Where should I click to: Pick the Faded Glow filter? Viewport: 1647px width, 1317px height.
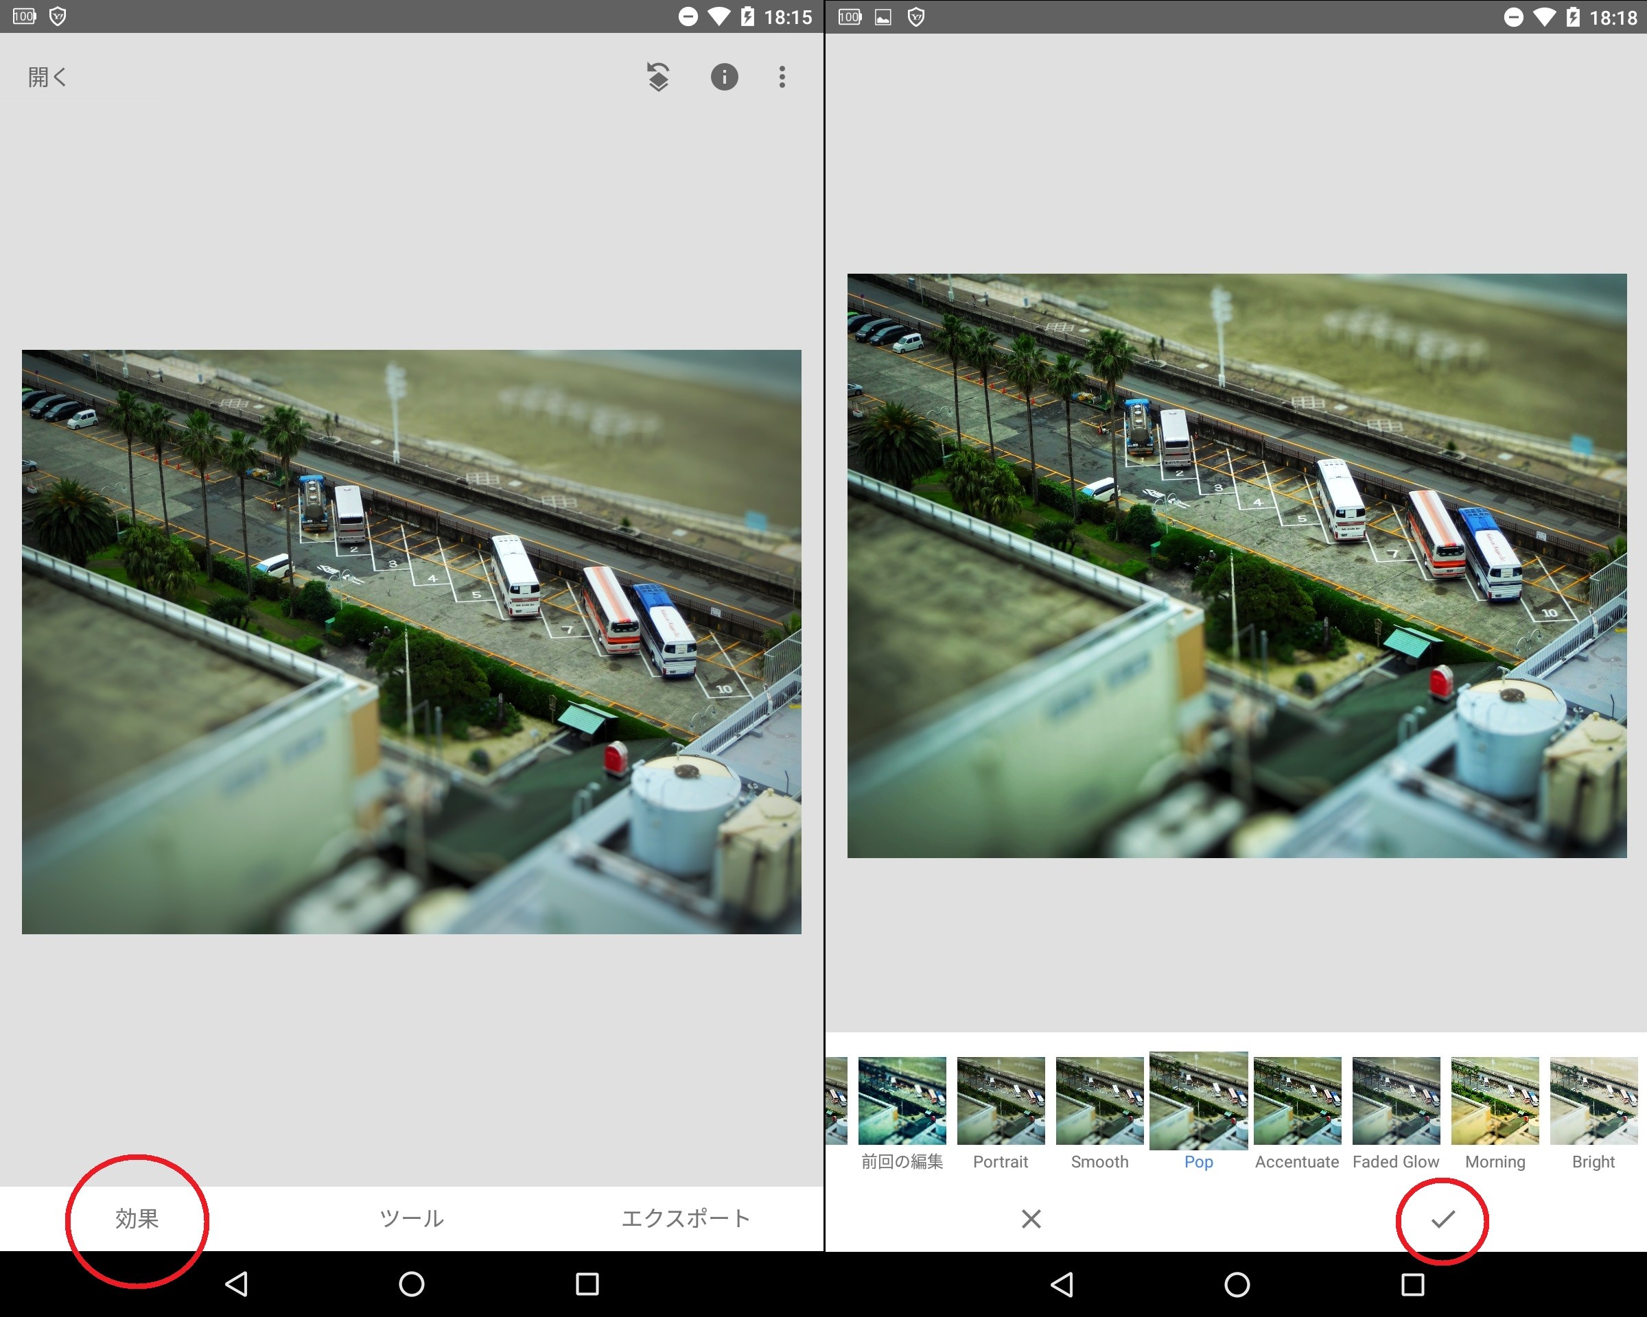[1396, 1101]
